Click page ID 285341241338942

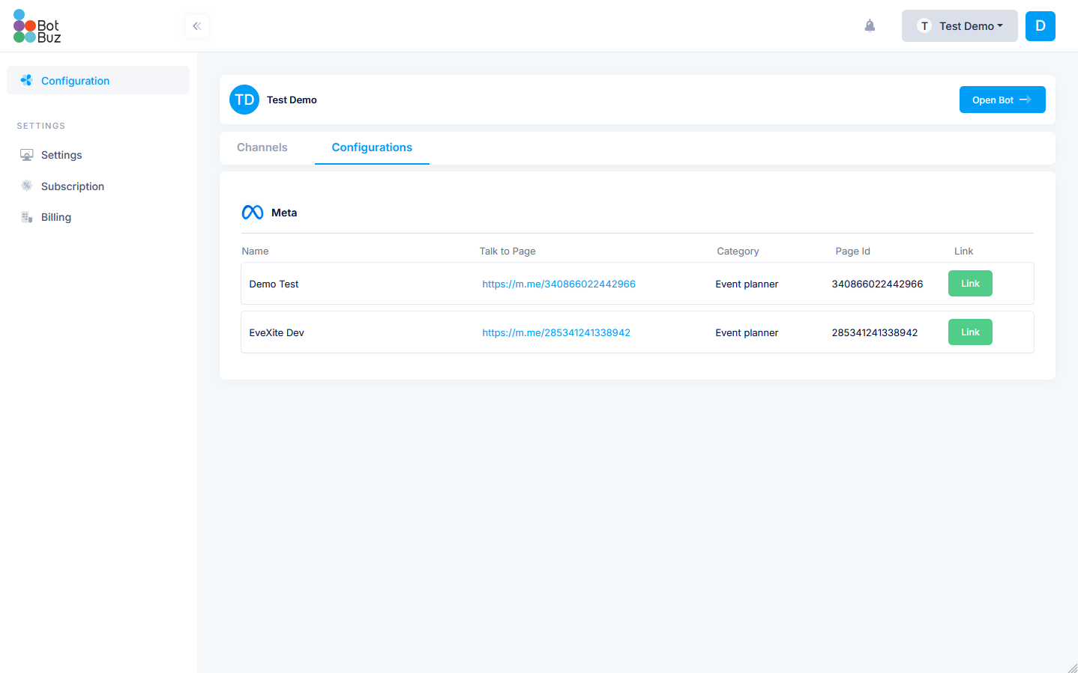click(x=875, y=332)
